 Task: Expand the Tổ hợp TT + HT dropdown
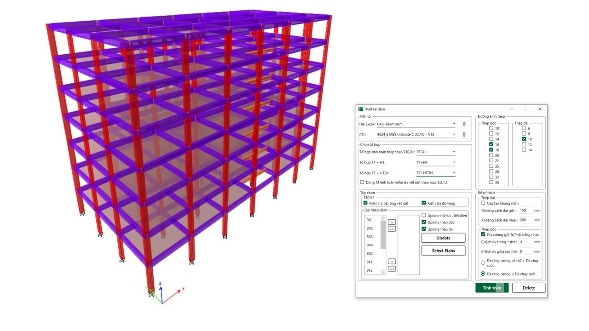(x=454, y=162)
